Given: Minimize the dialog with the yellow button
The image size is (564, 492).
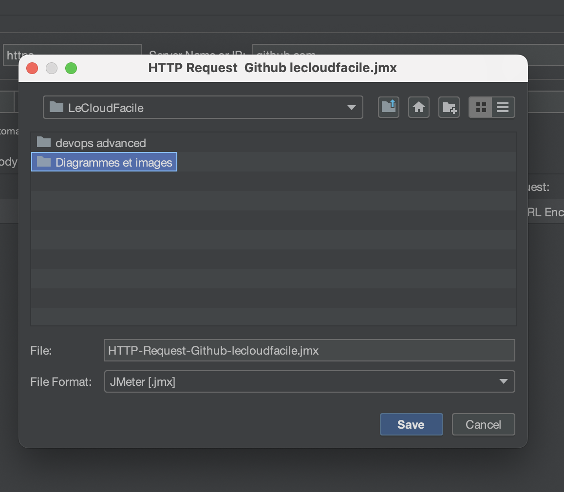Looking at the screenshot, I should (52, 68).
